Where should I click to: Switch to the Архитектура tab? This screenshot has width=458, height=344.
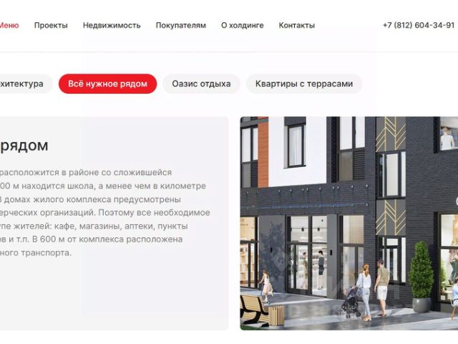click(26, 84)
